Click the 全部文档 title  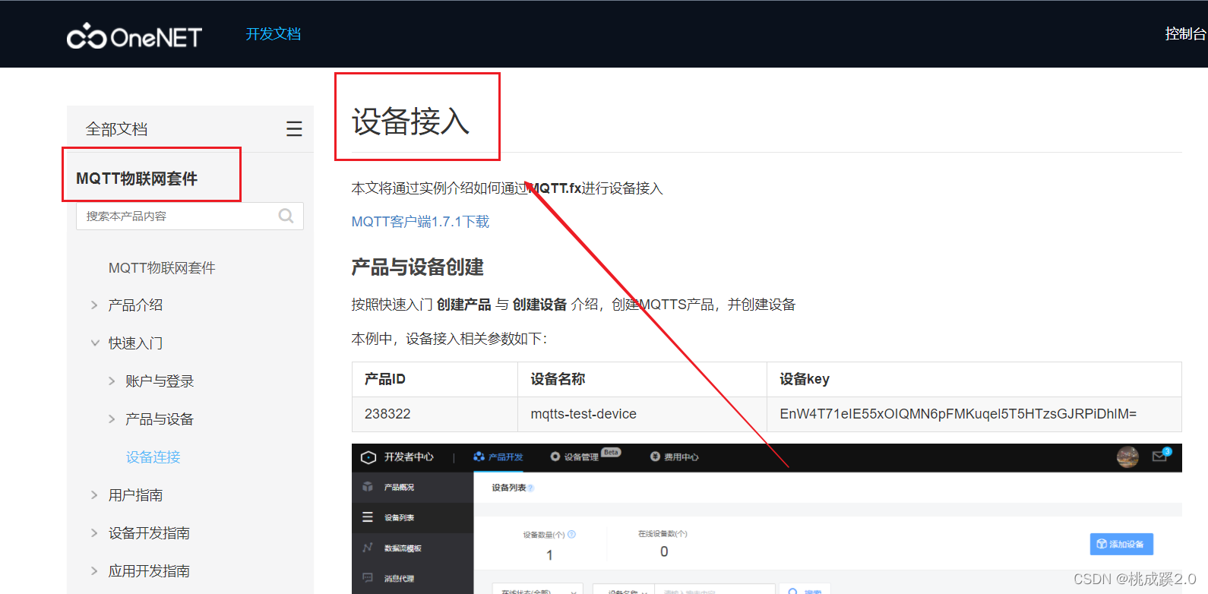tap(116, 129)
